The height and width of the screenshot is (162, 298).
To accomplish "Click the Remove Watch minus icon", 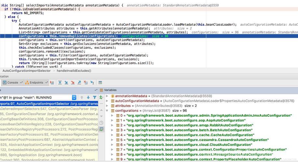I will point(101,104).
